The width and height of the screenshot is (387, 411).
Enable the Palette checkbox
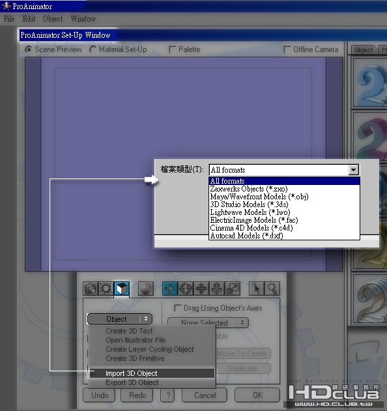[x=172, y=50]
